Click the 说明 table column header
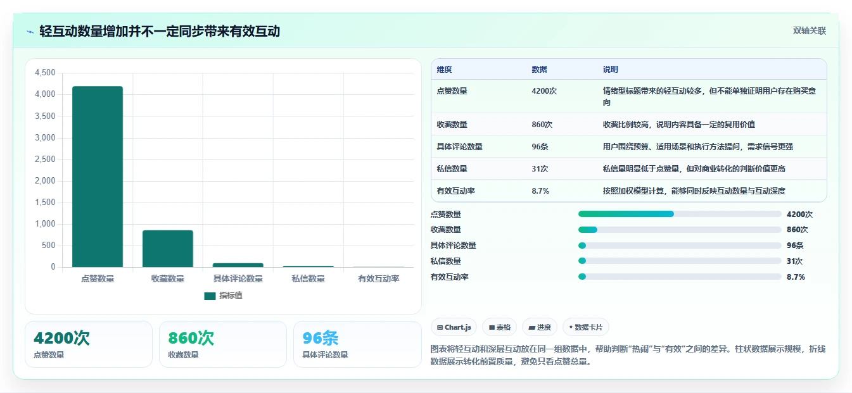852x393 pixels. pyautogui.click(x=611, y=70)
